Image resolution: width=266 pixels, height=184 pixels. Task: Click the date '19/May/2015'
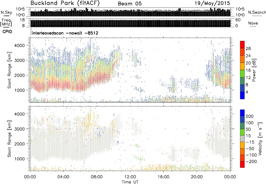point(212,3)
